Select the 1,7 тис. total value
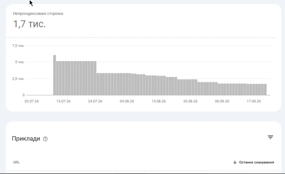The height and width of the screenshot is (174, 285). [29, 24]
